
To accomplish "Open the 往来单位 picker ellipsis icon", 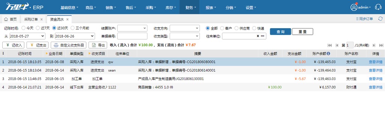I will click(x=263, y=36).
